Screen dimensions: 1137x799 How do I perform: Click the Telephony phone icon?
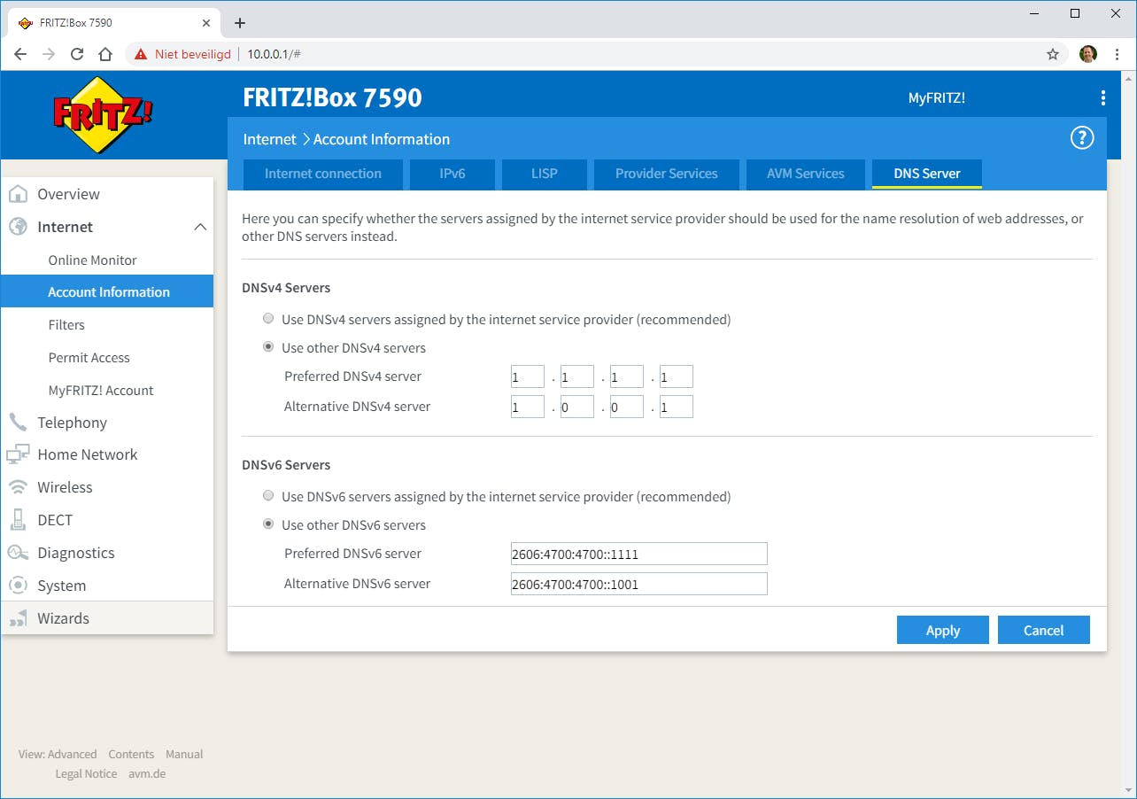18,423
